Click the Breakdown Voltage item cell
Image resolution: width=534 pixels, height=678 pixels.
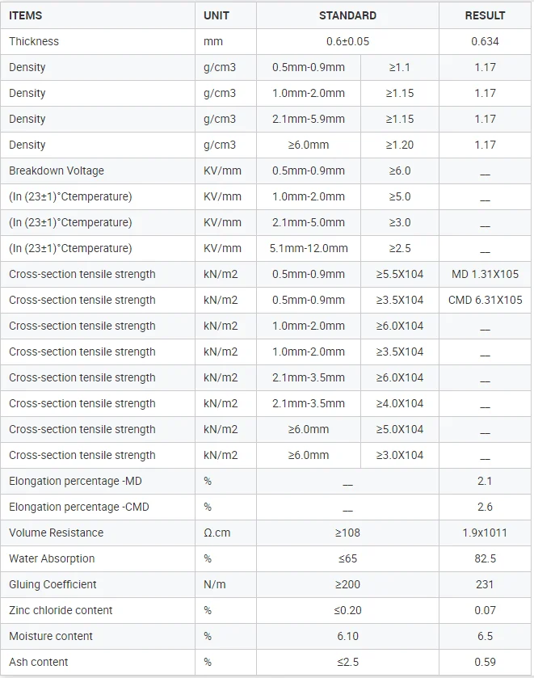[x=57, y=171]
